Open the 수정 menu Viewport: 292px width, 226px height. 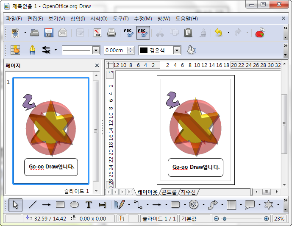[143, 19]
